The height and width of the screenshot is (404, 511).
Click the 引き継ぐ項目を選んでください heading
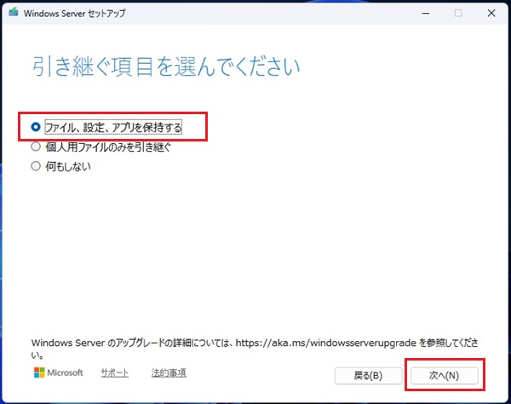(167, 66)
